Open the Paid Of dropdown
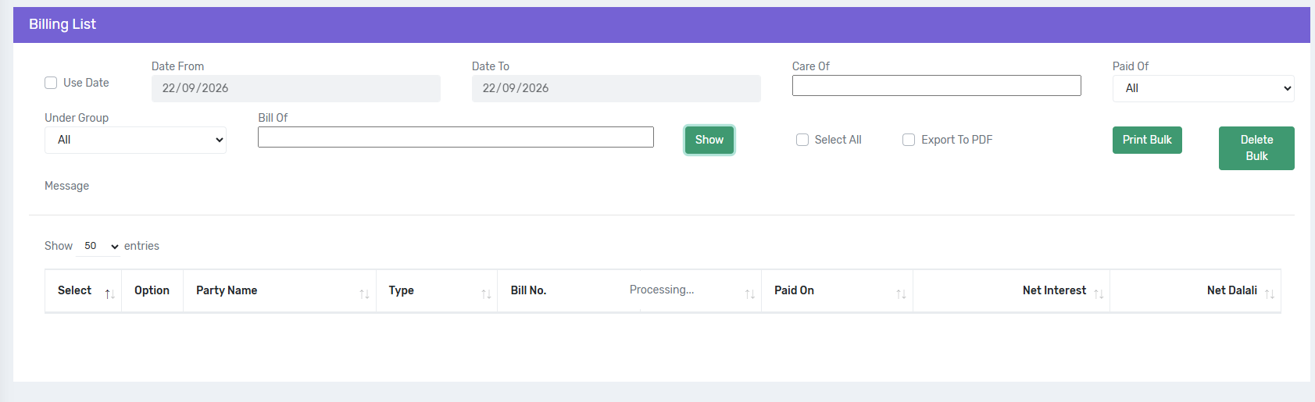This screenshot has height=402, width=1315. tap(1203, 88)
